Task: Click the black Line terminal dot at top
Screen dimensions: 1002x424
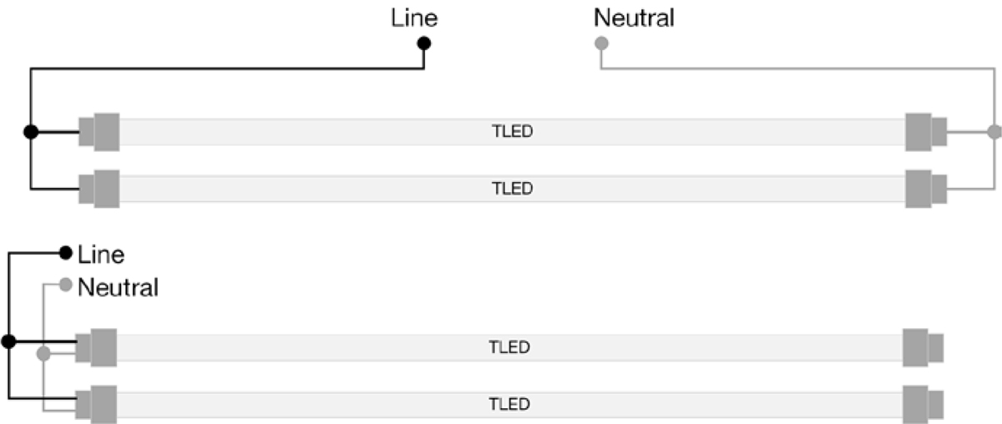Action: point(424,43)
